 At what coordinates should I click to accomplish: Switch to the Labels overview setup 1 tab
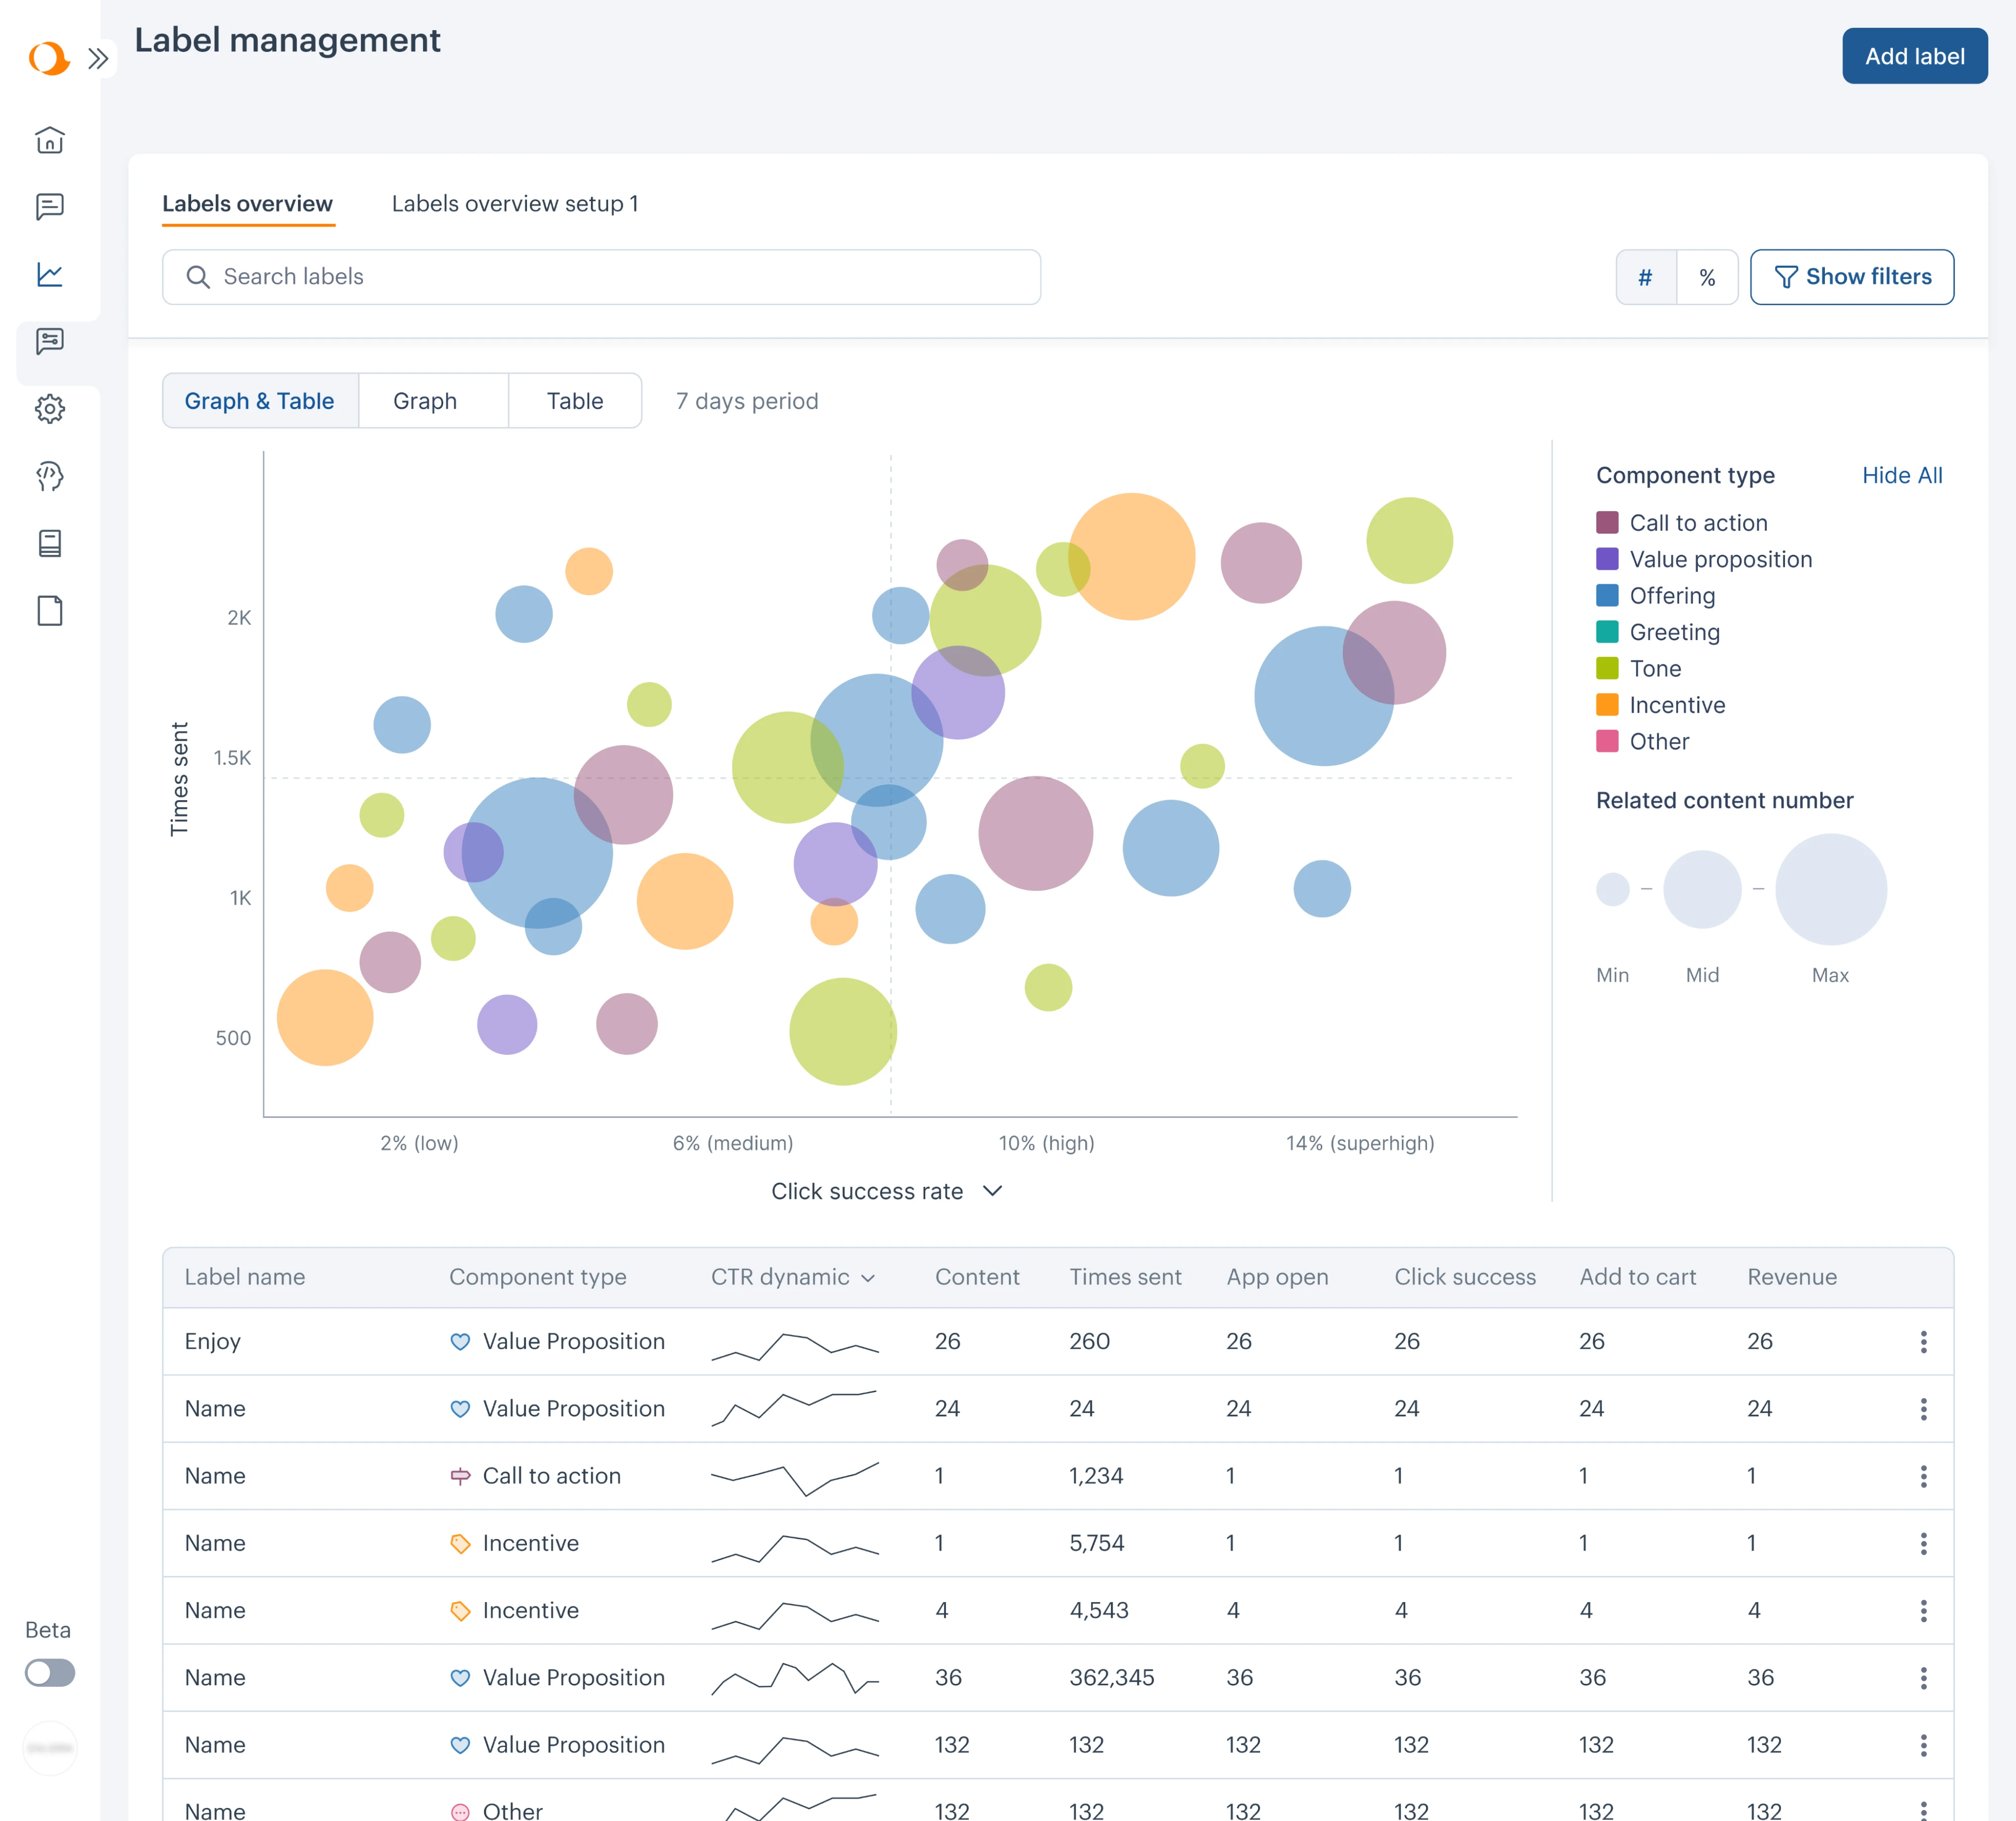coord(516,203)
